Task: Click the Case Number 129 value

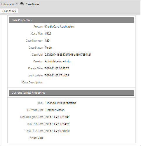Action: pos(47,41)
